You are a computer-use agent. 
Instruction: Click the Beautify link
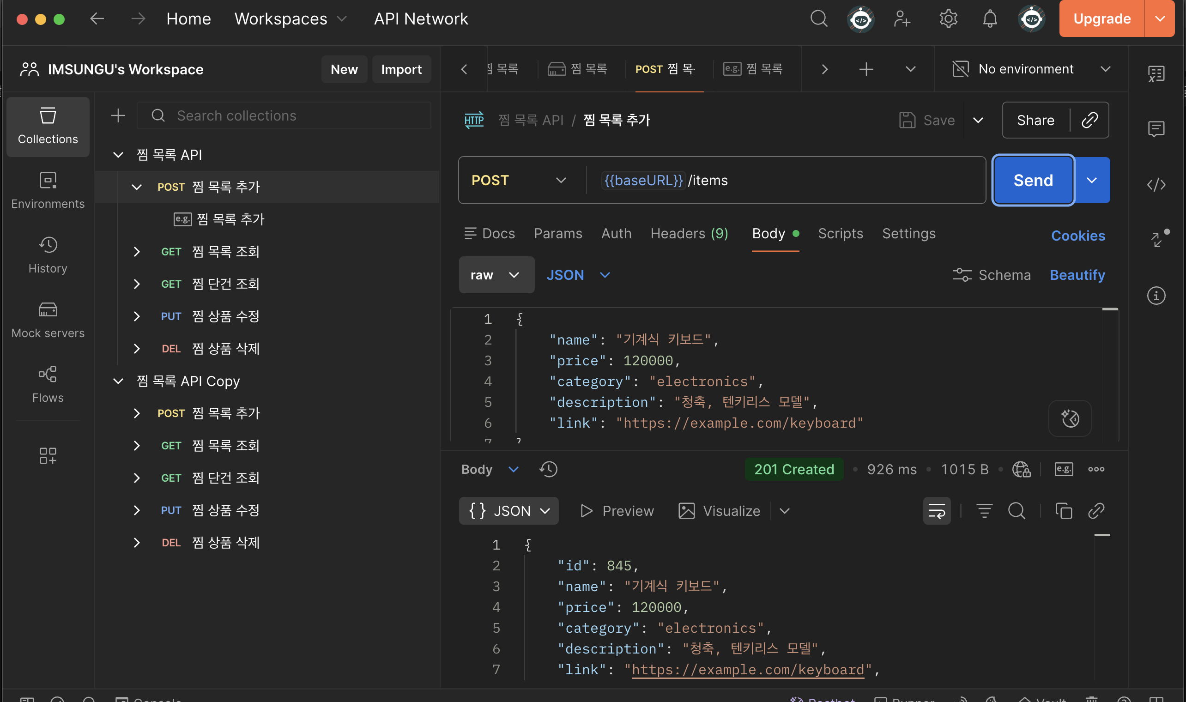[1077, 275]
